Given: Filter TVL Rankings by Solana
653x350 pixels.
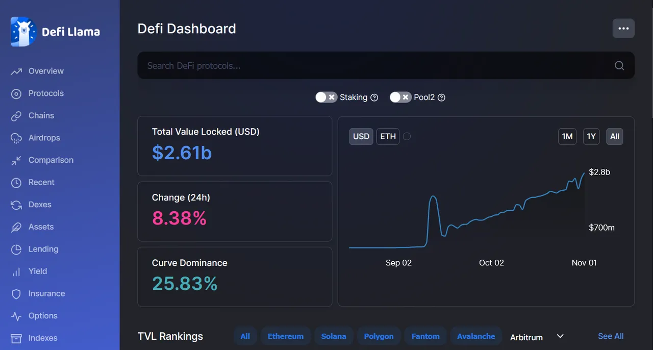Looking at the screenshot, I should coord(334,336).
